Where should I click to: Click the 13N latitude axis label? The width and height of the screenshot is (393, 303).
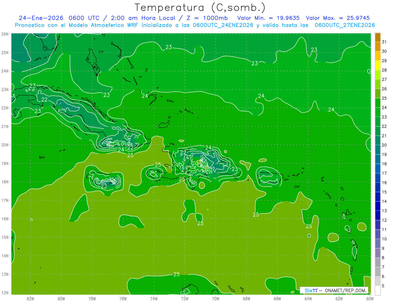coord(5,274)
